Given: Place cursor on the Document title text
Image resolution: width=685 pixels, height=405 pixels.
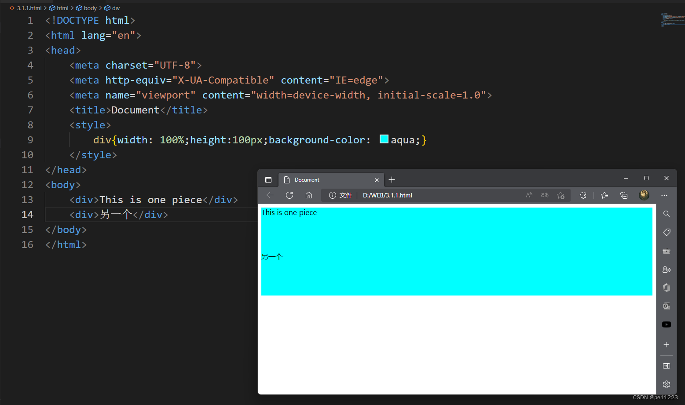Looking at the screenshot, I should click(x=135, y=110).
